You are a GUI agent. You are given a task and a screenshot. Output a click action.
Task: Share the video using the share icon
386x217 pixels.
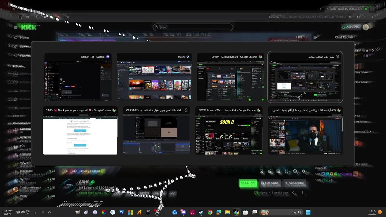click(x=294, y=193)
